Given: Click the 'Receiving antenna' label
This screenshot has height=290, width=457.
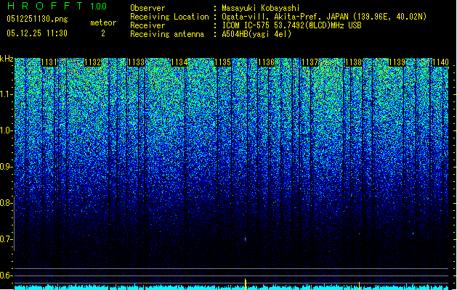Looking at the screenshot, I should (x=167, y=34).
